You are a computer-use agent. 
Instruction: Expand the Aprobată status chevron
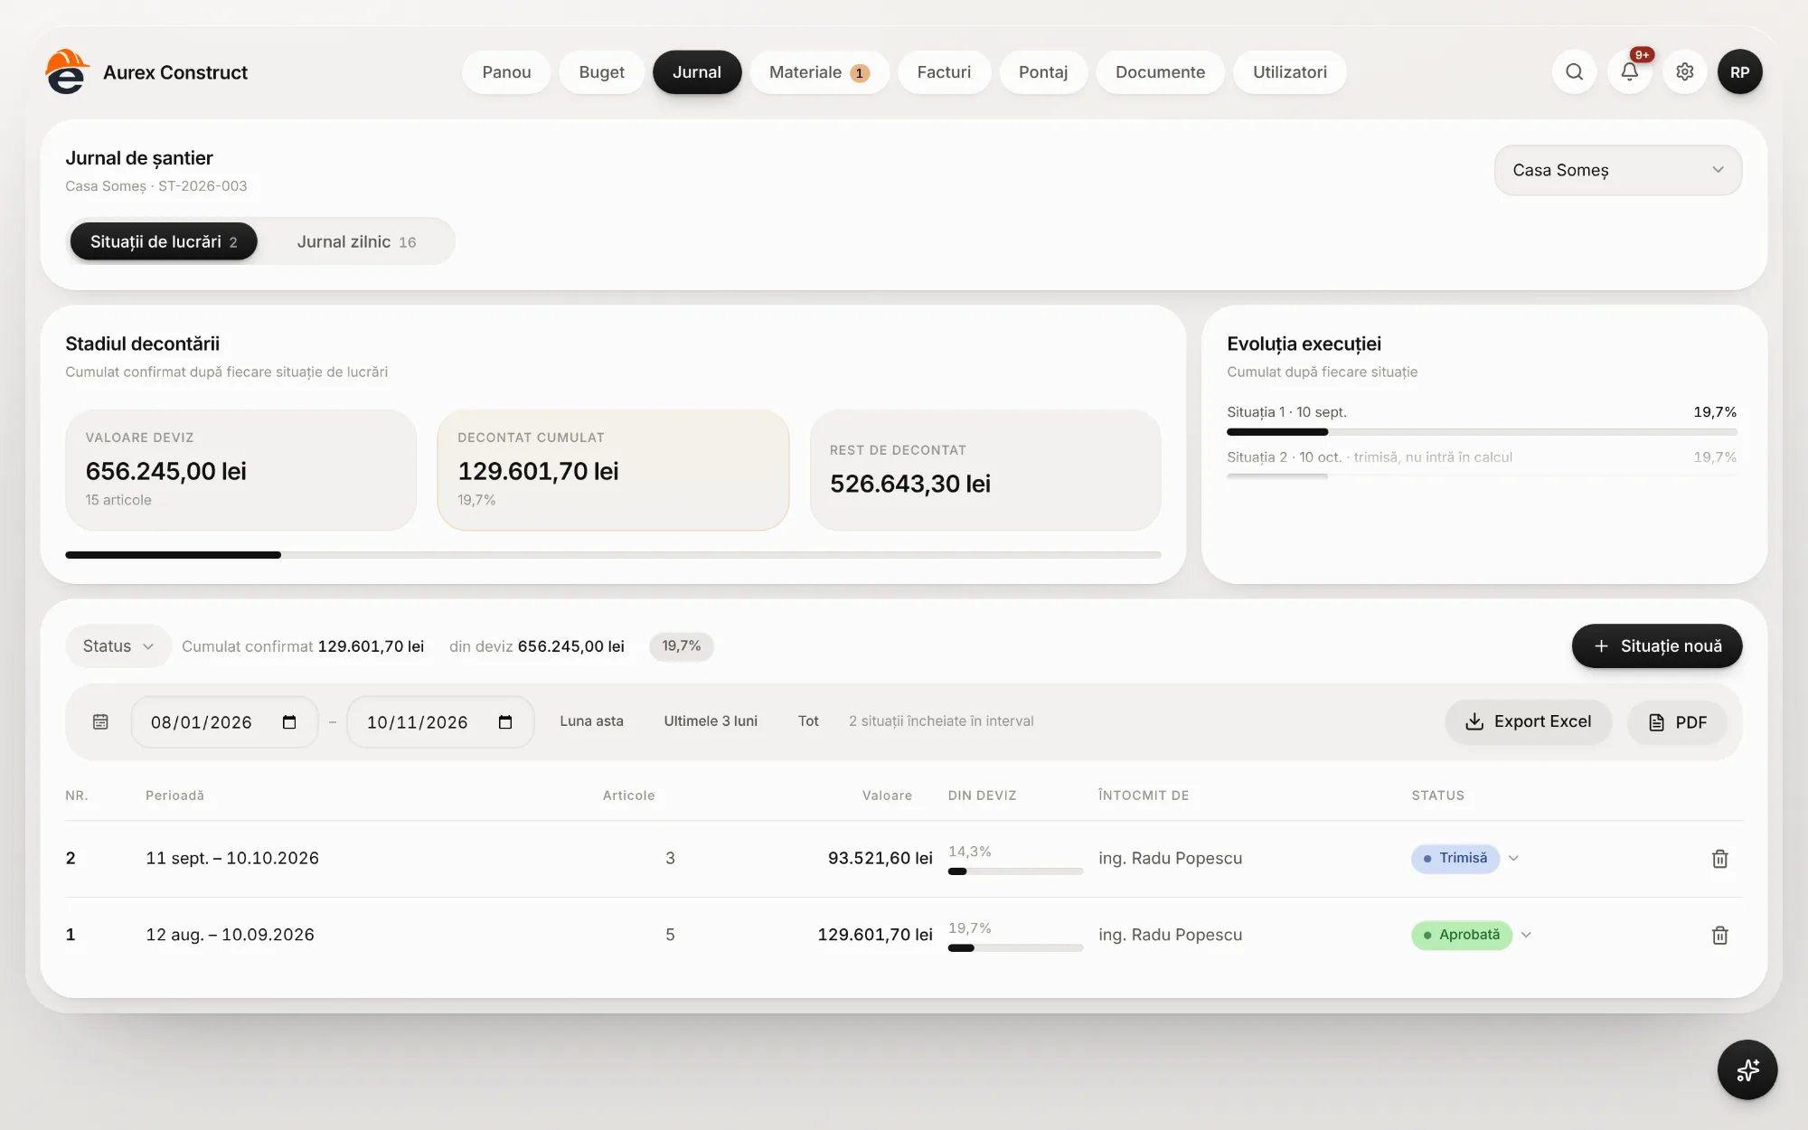click(x=1526, y=935)
